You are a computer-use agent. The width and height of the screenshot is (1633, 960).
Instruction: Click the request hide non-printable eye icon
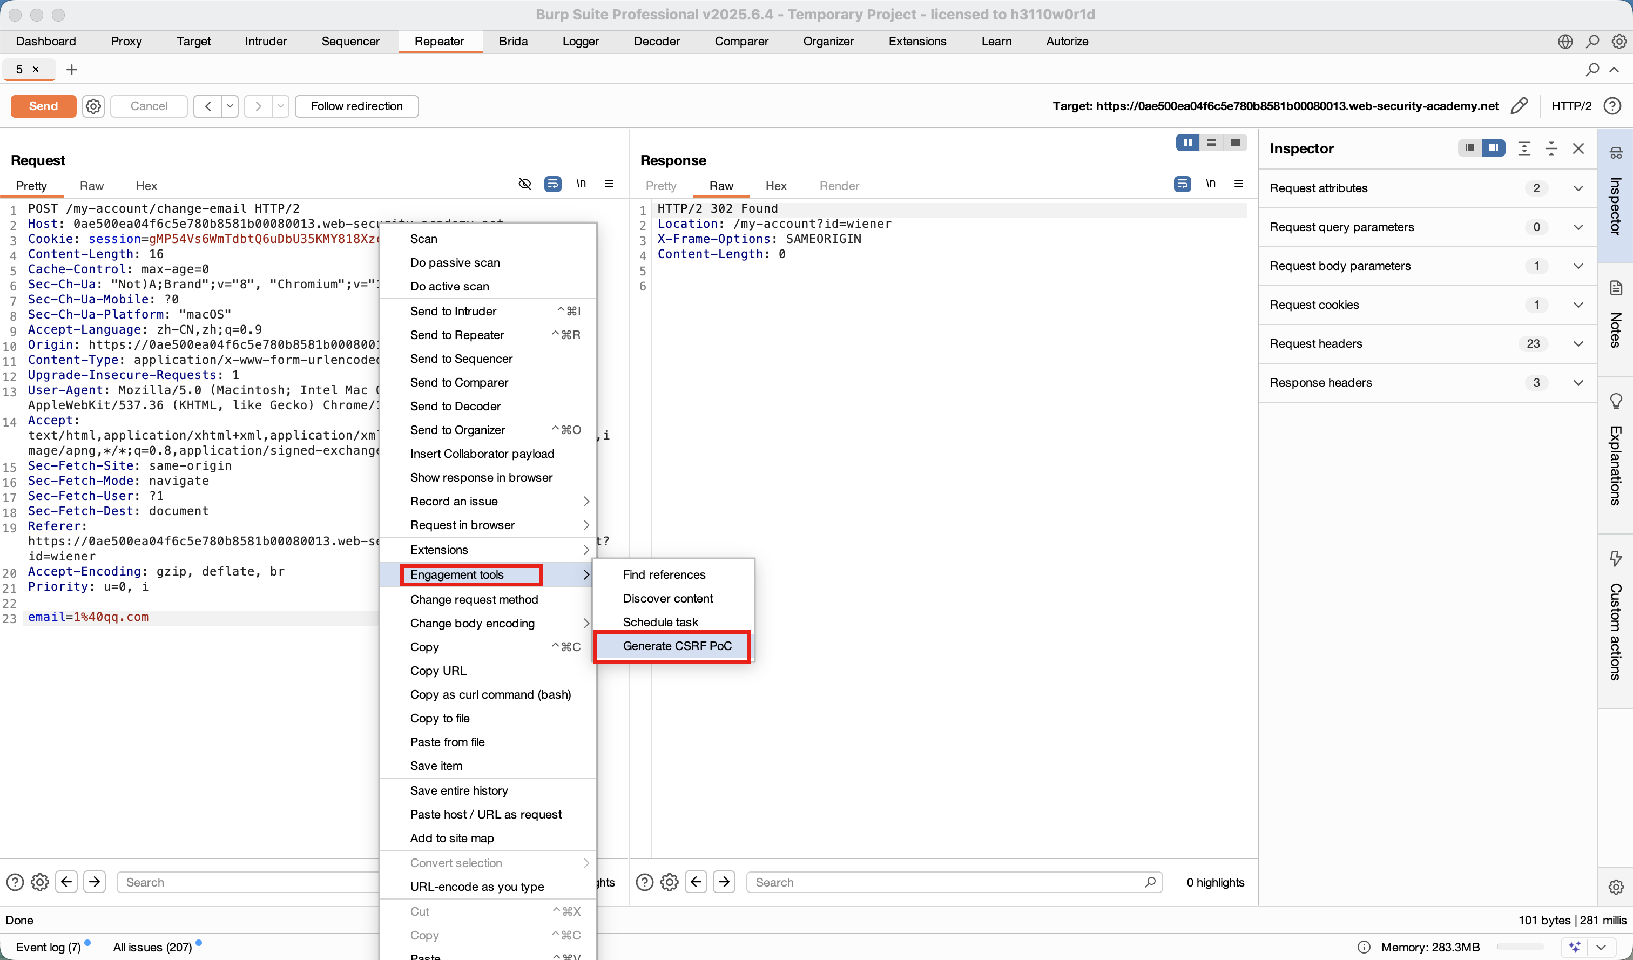[x=525, y=184]
